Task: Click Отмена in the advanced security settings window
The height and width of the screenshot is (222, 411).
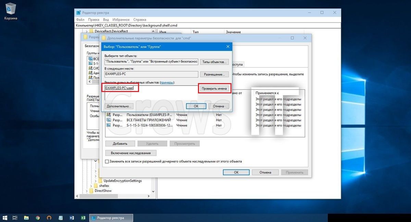Action: [x=265, y=172]
